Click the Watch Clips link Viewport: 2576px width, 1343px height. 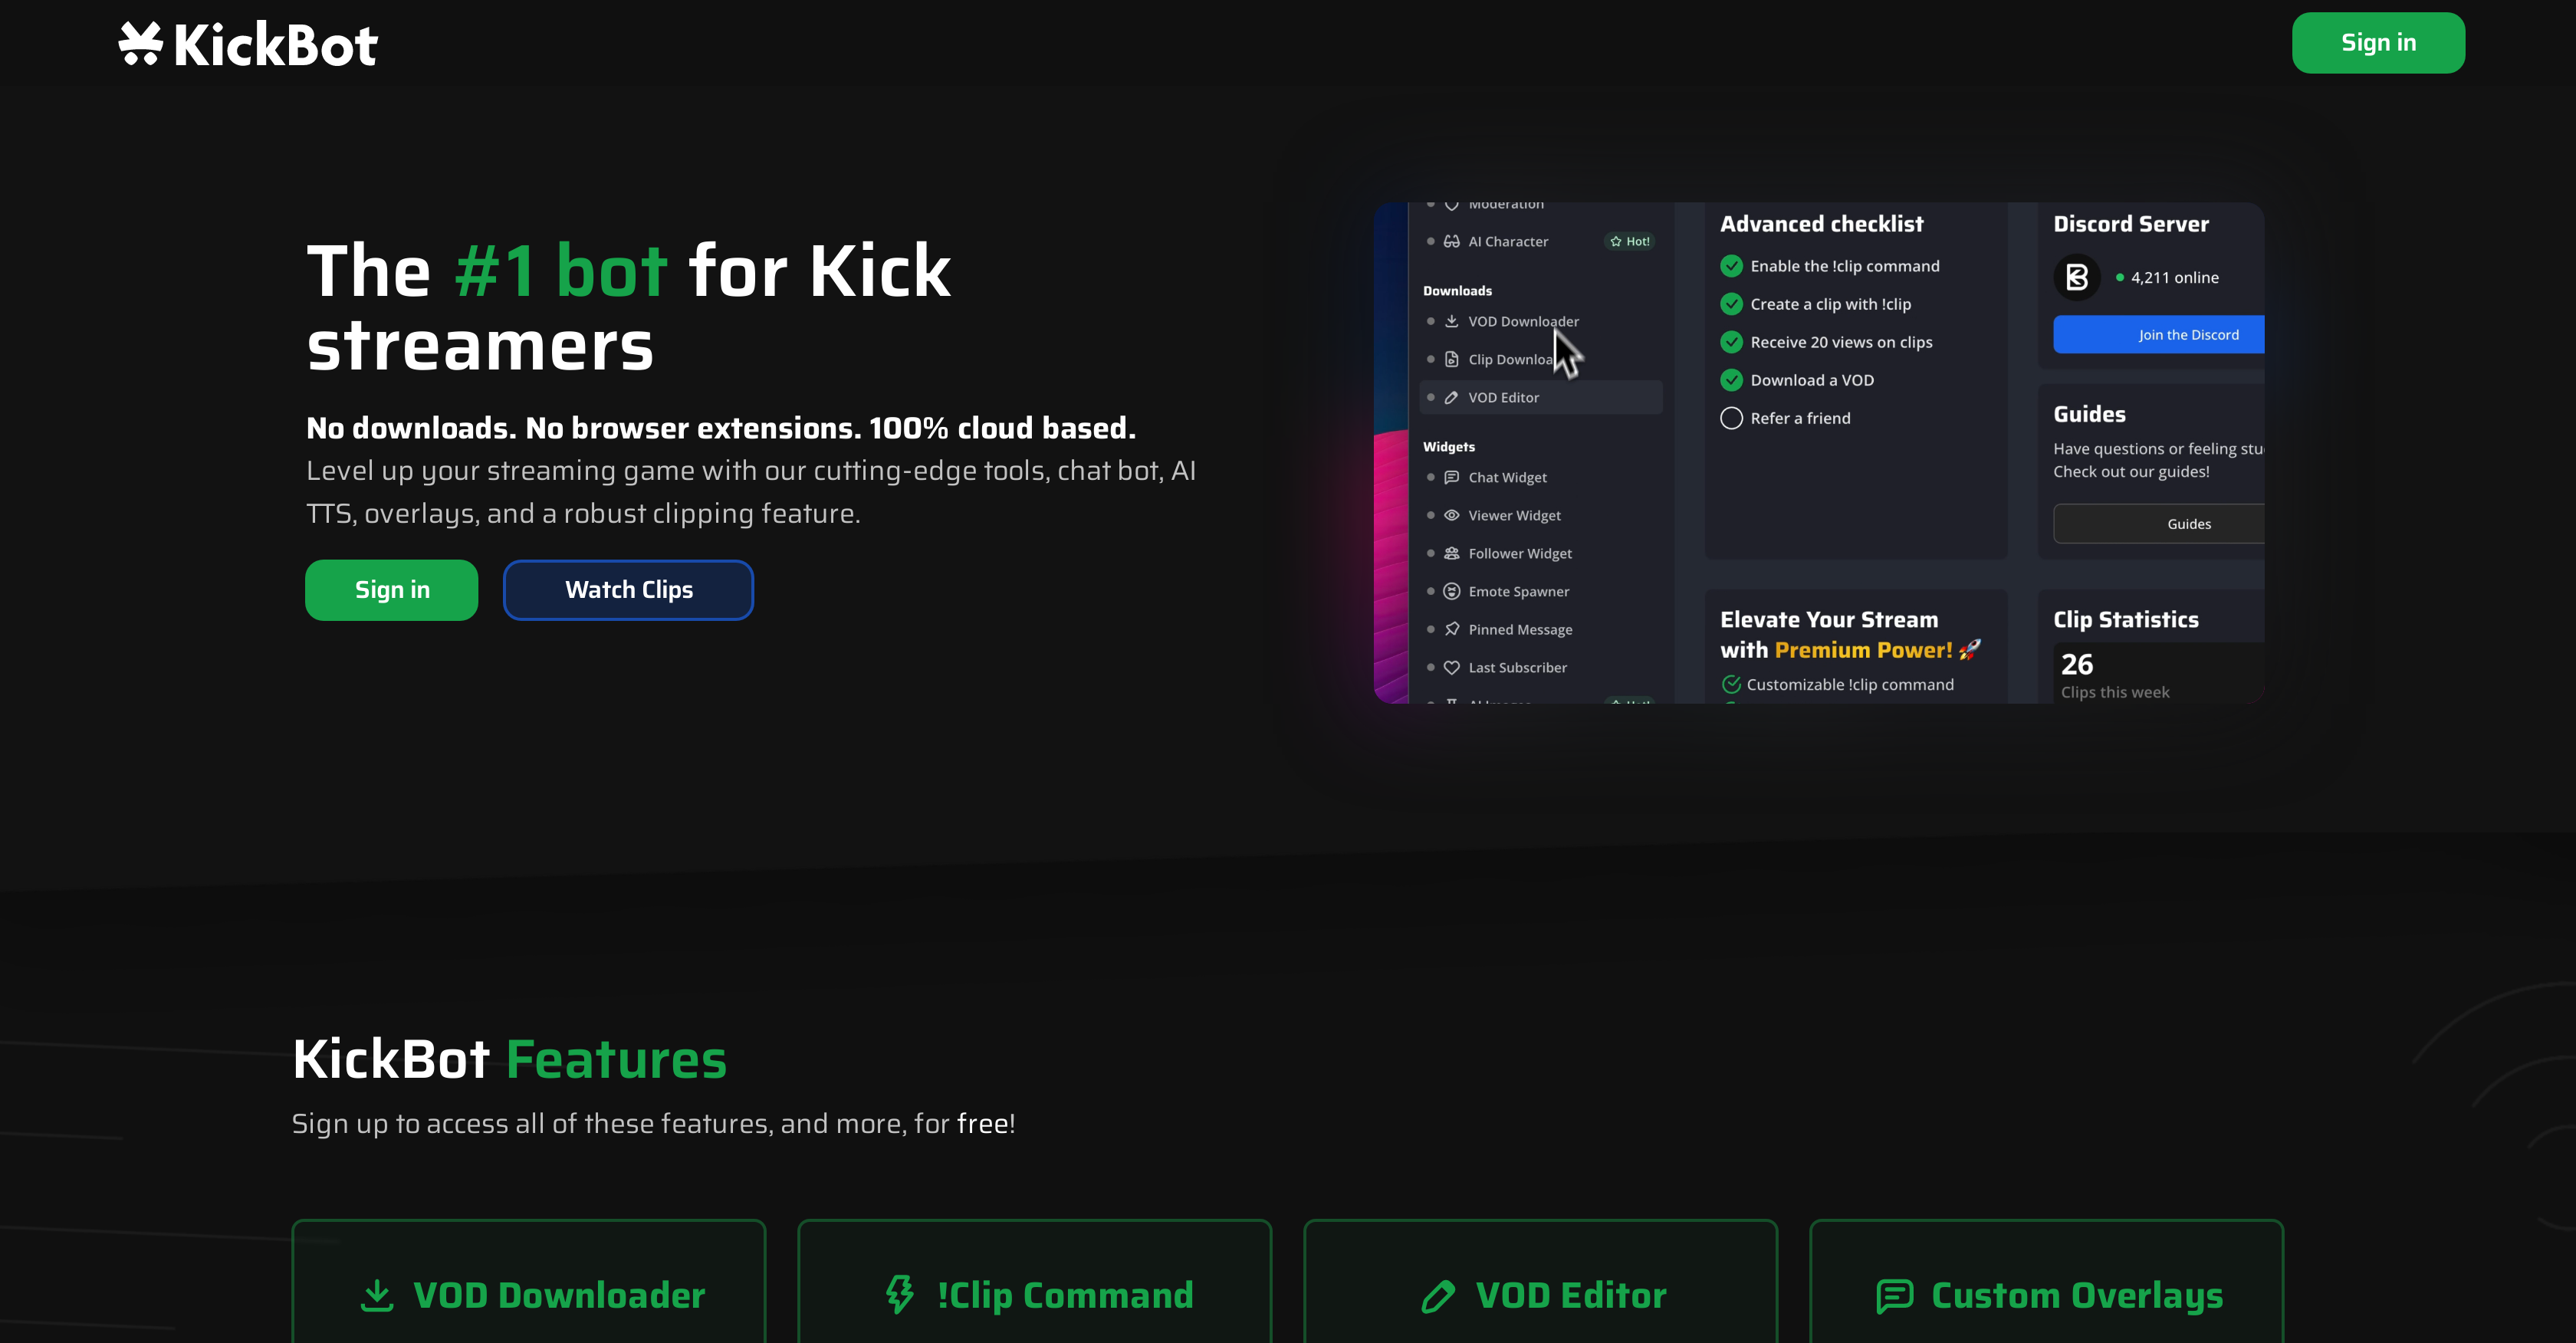[628, 590]
